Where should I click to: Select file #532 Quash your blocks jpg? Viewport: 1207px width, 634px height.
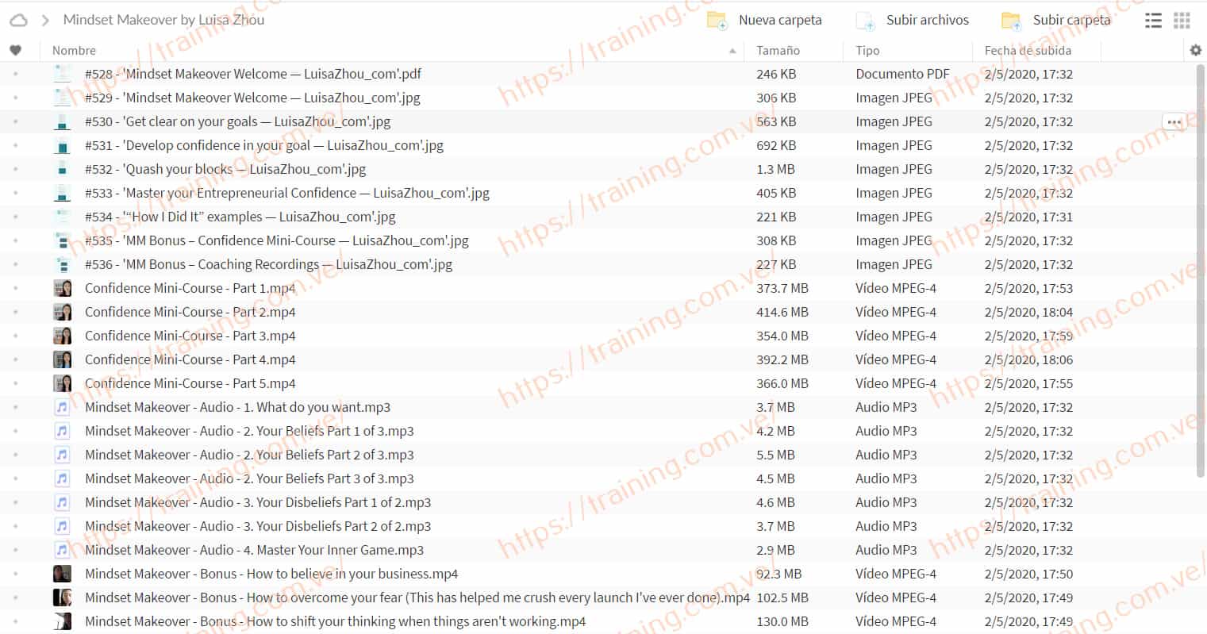[x=225, y=169]
